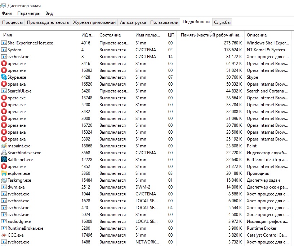
Task: Click the Opera icon for PID 16392
Action: click(4, 70)
